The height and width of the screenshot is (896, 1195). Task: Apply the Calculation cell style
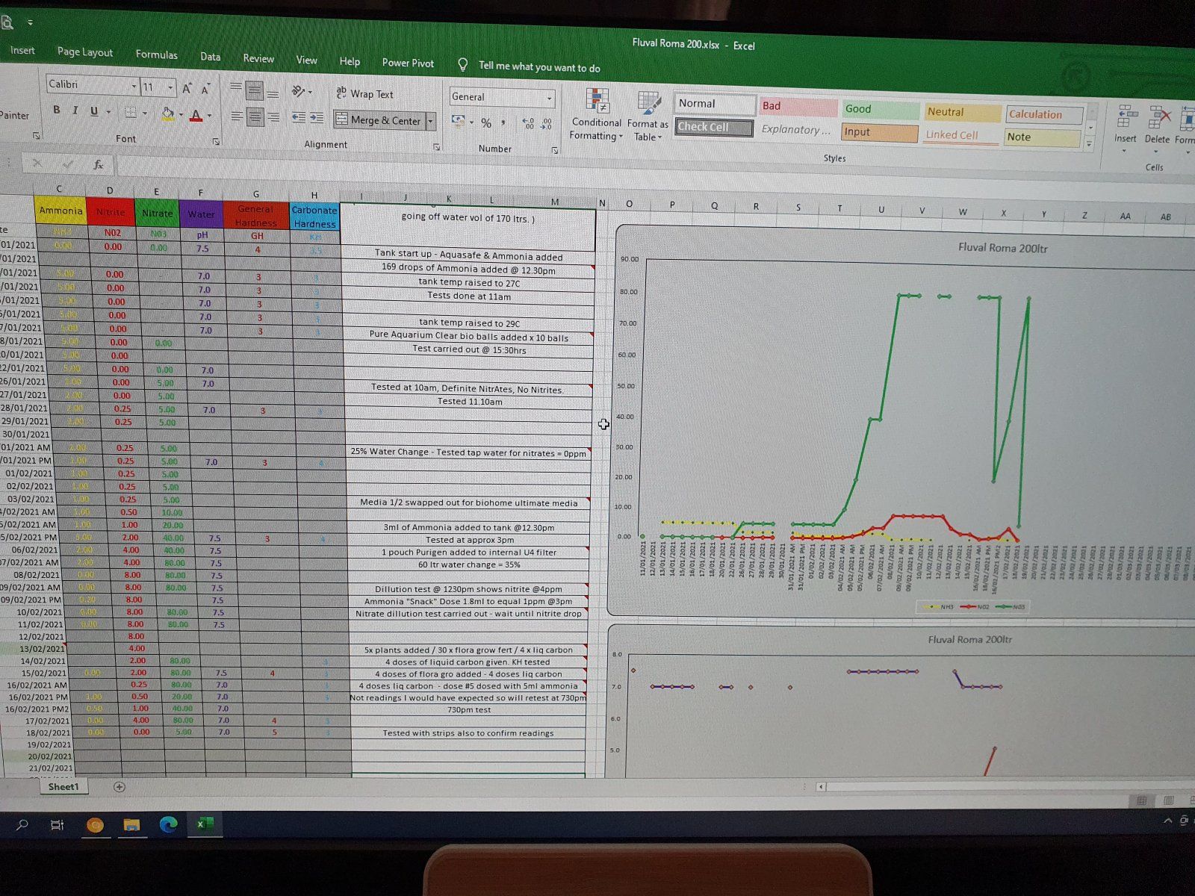pyautogui.click(x=1044, y=114)
